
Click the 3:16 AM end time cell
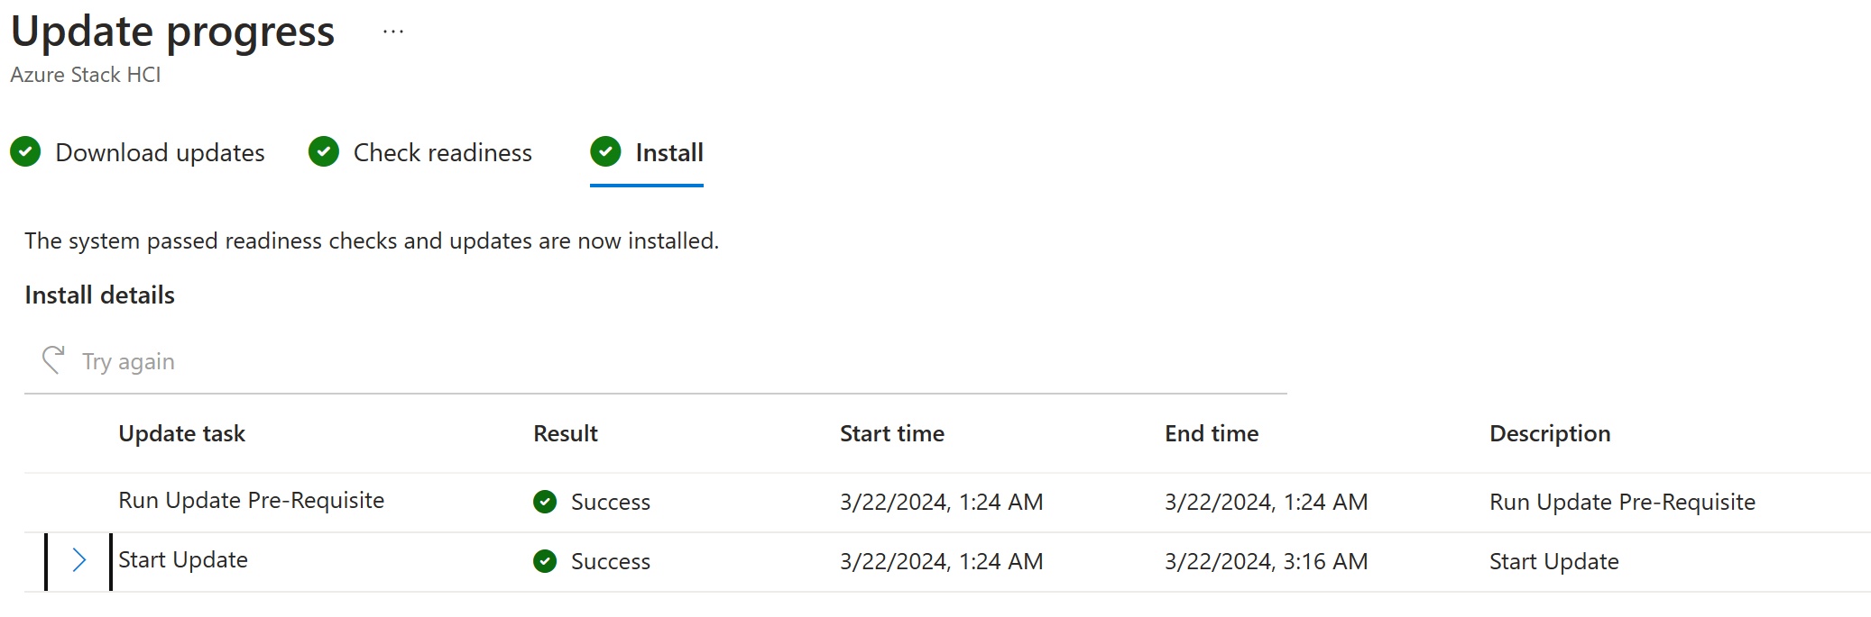point(1267,561)
